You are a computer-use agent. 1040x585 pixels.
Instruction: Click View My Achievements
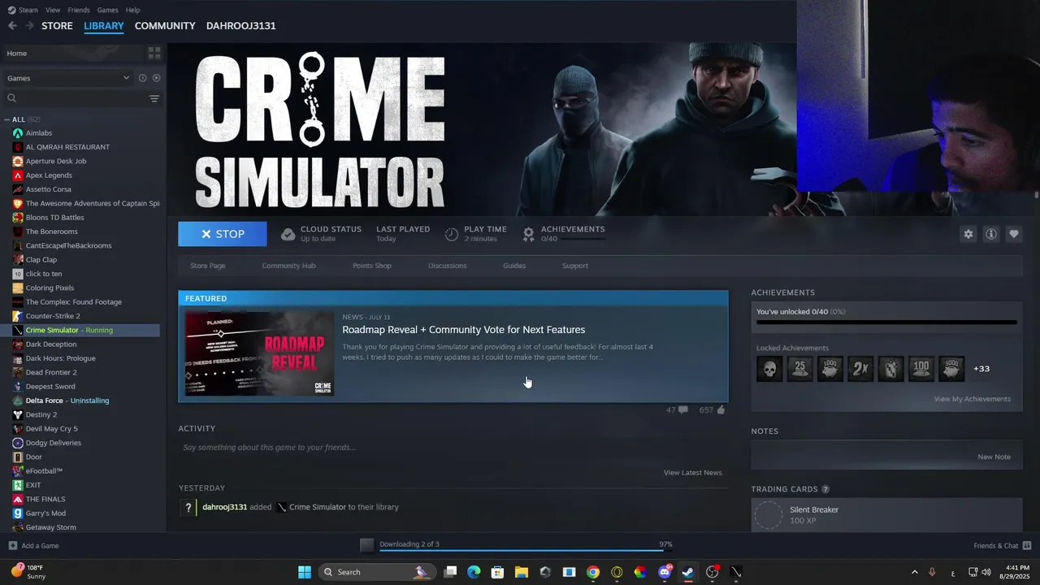(973, 399)
